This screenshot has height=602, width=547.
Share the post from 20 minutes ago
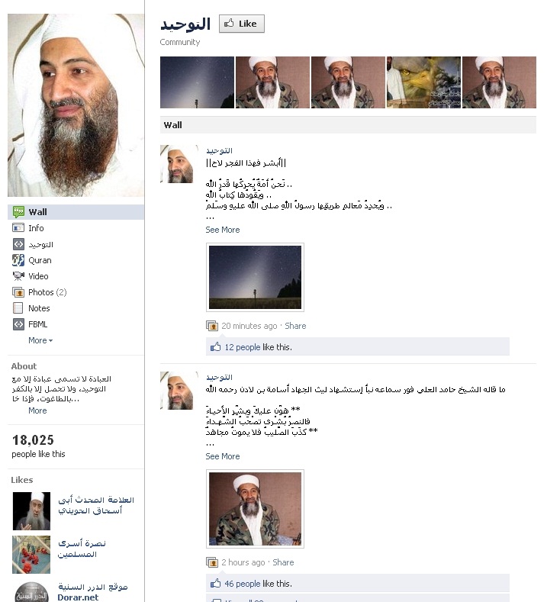tap(295, 326)
